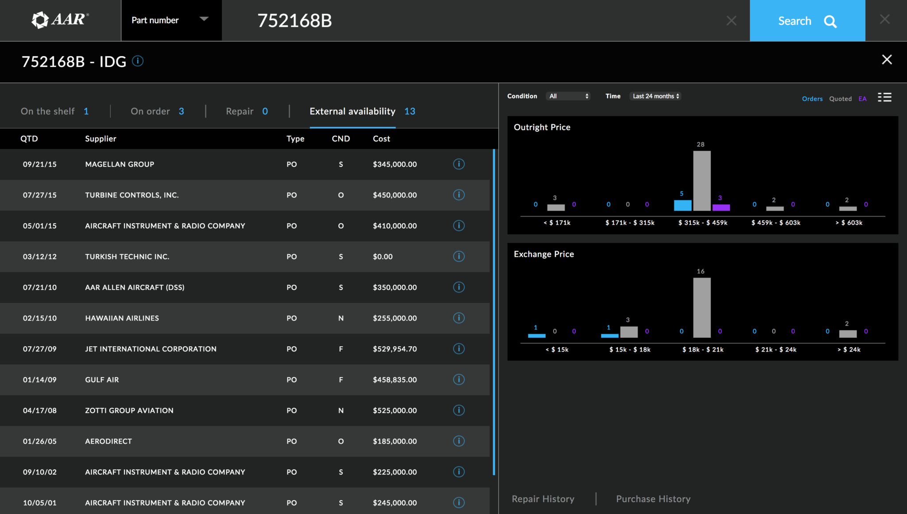The width and height of the screenshot is (907, 514).
Task: Open info for the GULF AIR row
Action: coord(459,379)
